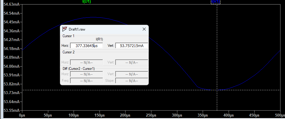Click the Freq N/A field

click(87, 81)
